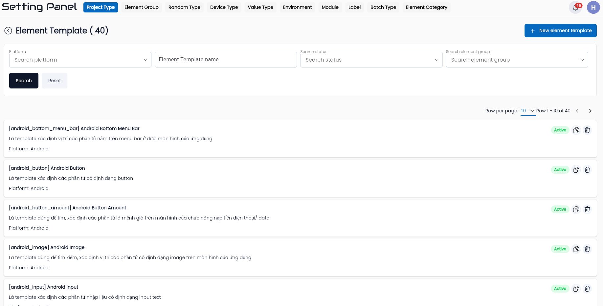This screenshot has width=603, height=306.
Task: Switch to the Element Group tab
Action: coord(142,7)
